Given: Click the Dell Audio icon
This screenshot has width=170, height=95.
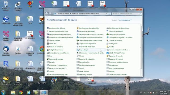Looking at the screenshot, I should 48,44.
